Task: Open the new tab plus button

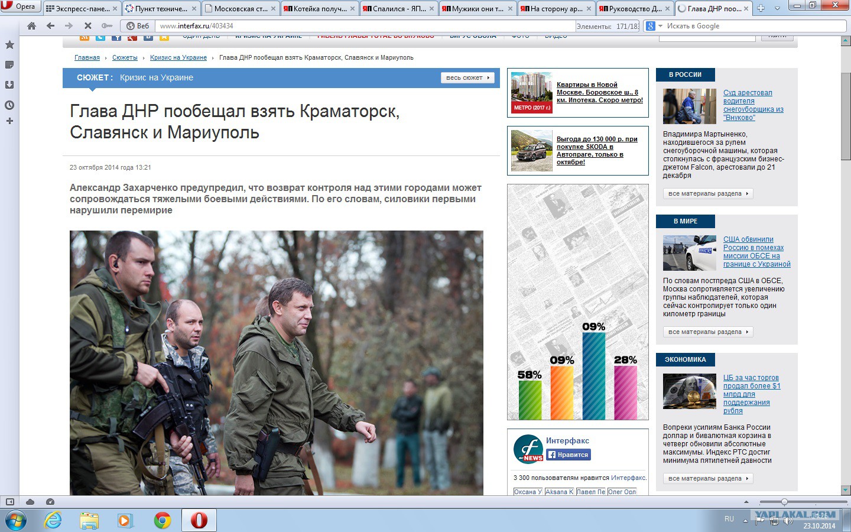Action: (x=761, y=8)
